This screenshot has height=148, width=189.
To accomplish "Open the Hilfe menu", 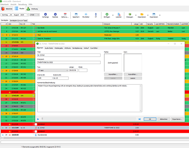I will pos(30,4).
